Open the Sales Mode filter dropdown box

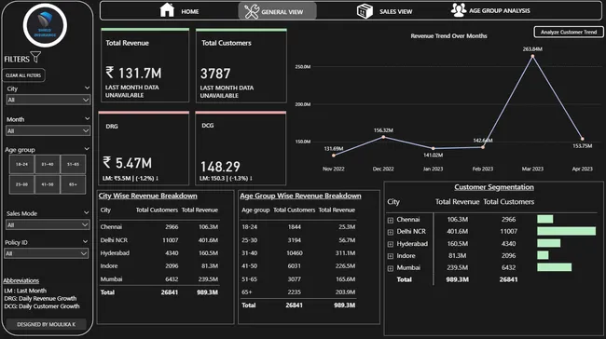click(48, 224)
